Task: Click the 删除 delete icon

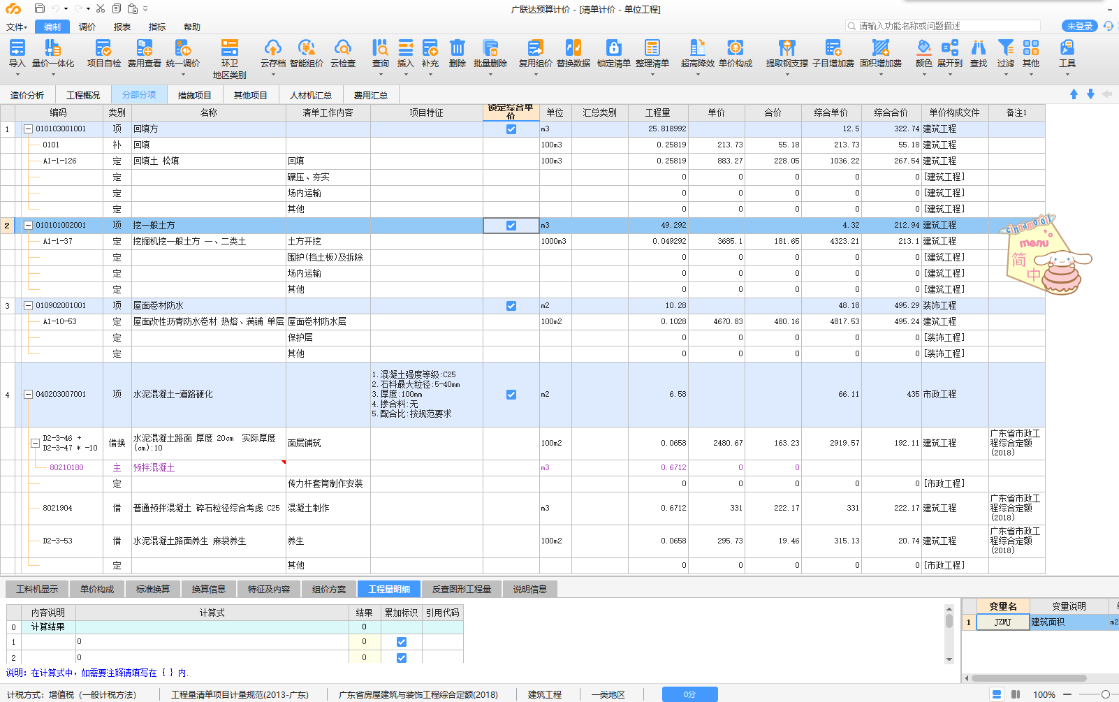Action: coord(457,53)
